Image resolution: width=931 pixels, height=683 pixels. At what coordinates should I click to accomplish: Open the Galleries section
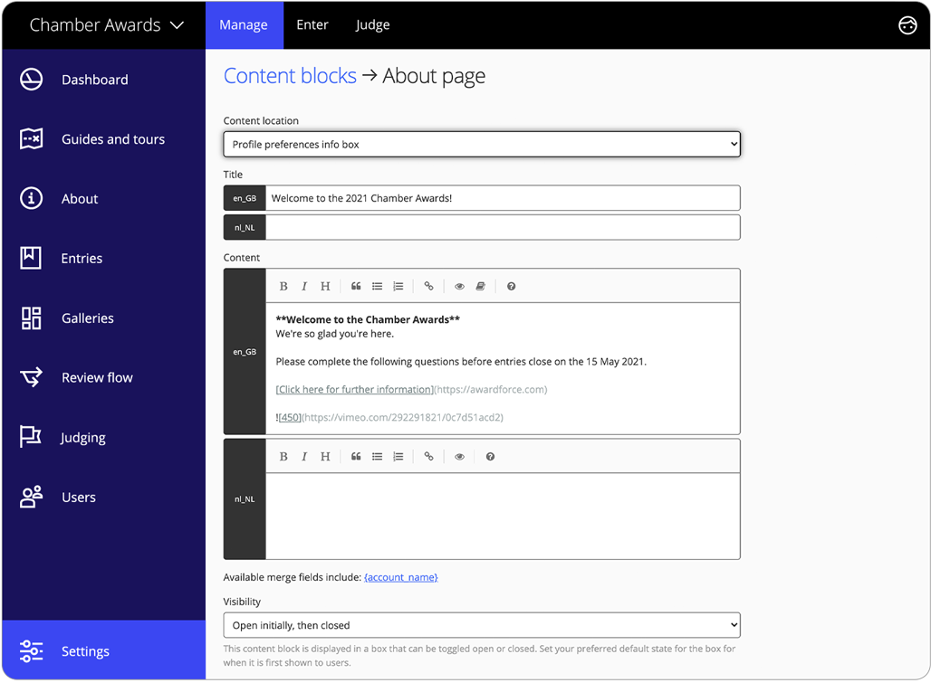86,318
